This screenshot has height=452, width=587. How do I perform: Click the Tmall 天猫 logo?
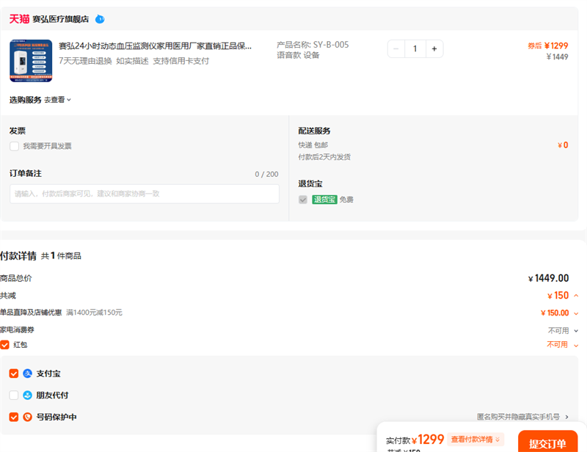point(19,19)
